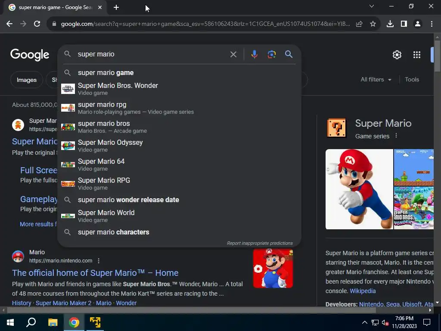
Task: Open the muted volume icon in tray
Action: [385, 322]
